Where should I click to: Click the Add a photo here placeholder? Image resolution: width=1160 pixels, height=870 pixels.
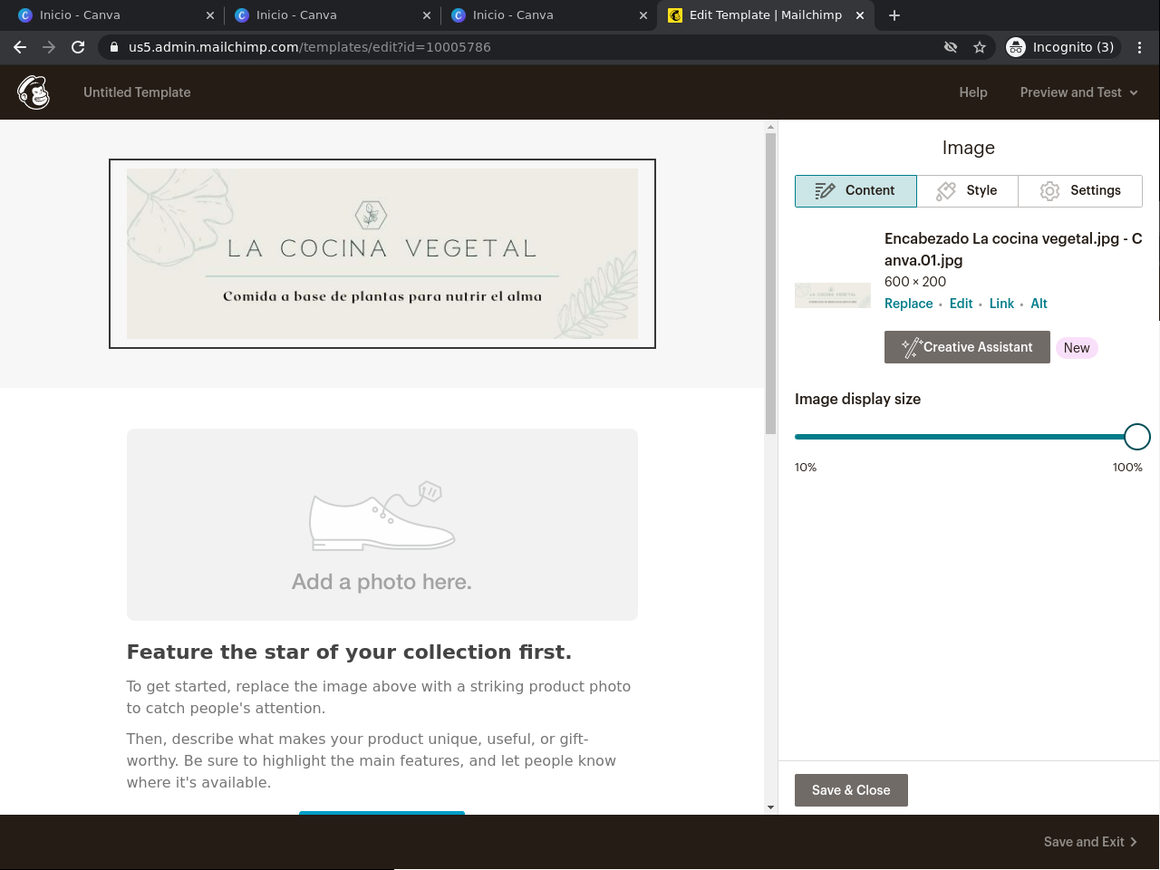pyautogui.click(x=382, y=525)
